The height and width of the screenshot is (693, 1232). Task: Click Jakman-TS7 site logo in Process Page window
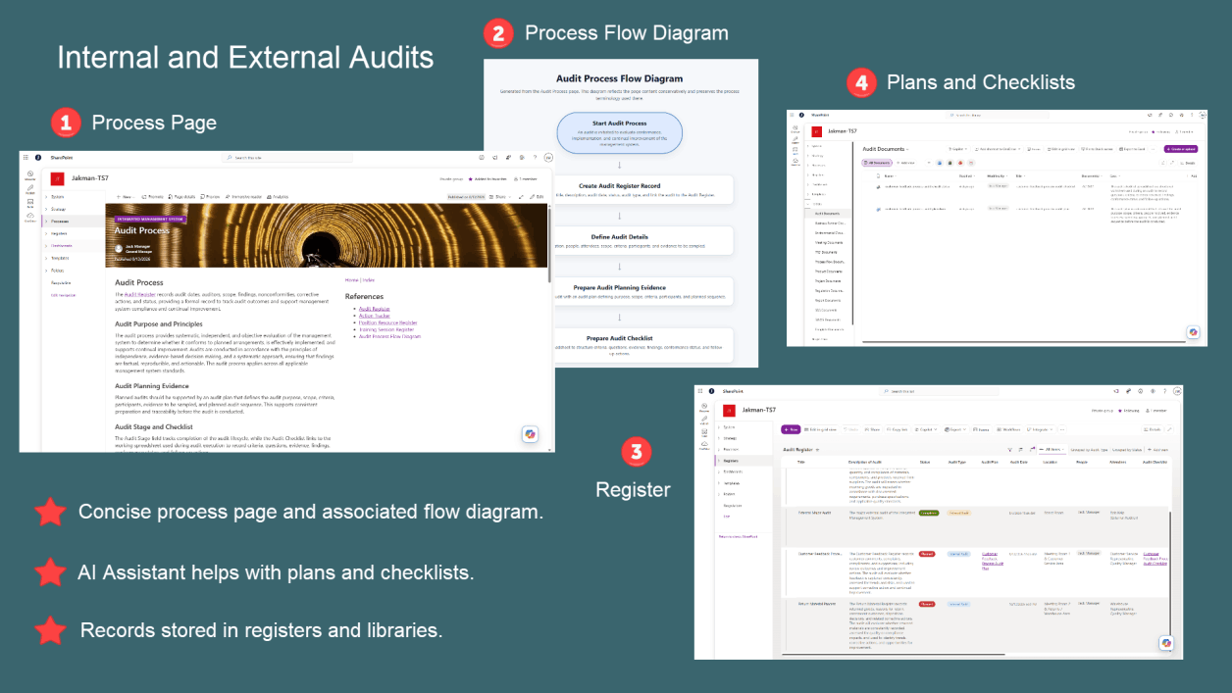click(x=57, y=178)
